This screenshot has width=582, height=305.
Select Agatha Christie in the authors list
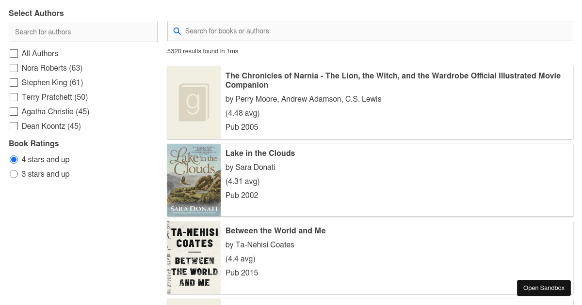tap(14, 111)
